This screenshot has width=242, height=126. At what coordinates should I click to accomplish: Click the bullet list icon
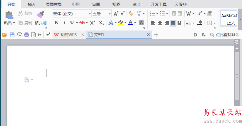[152, 13]
